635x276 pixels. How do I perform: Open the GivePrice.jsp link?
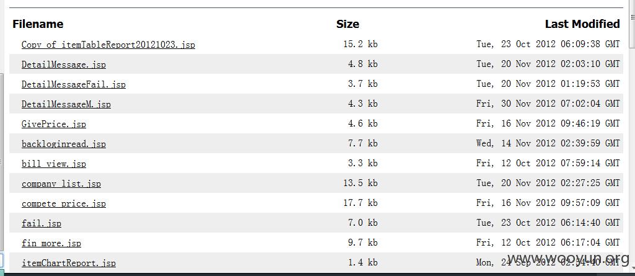tap(54, 124)
